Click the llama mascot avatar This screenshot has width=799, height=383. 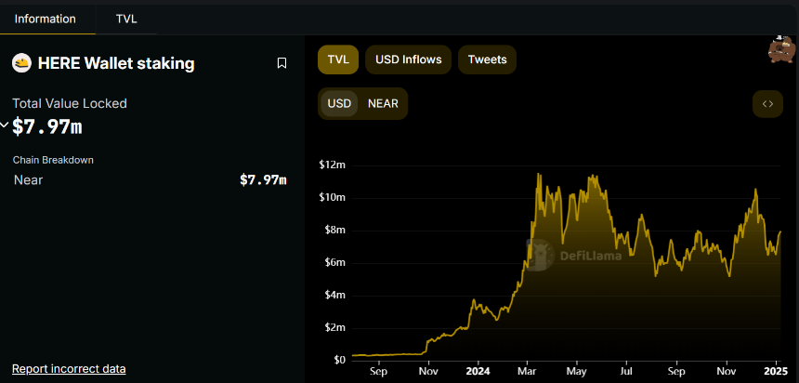pos(781,49)
